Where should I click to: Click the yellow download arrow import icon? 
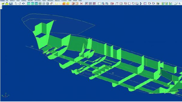(7, 4)
